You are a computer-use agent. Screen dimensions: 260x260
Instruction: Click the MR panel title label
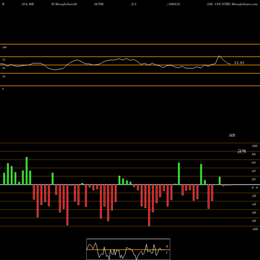(232, 135)
